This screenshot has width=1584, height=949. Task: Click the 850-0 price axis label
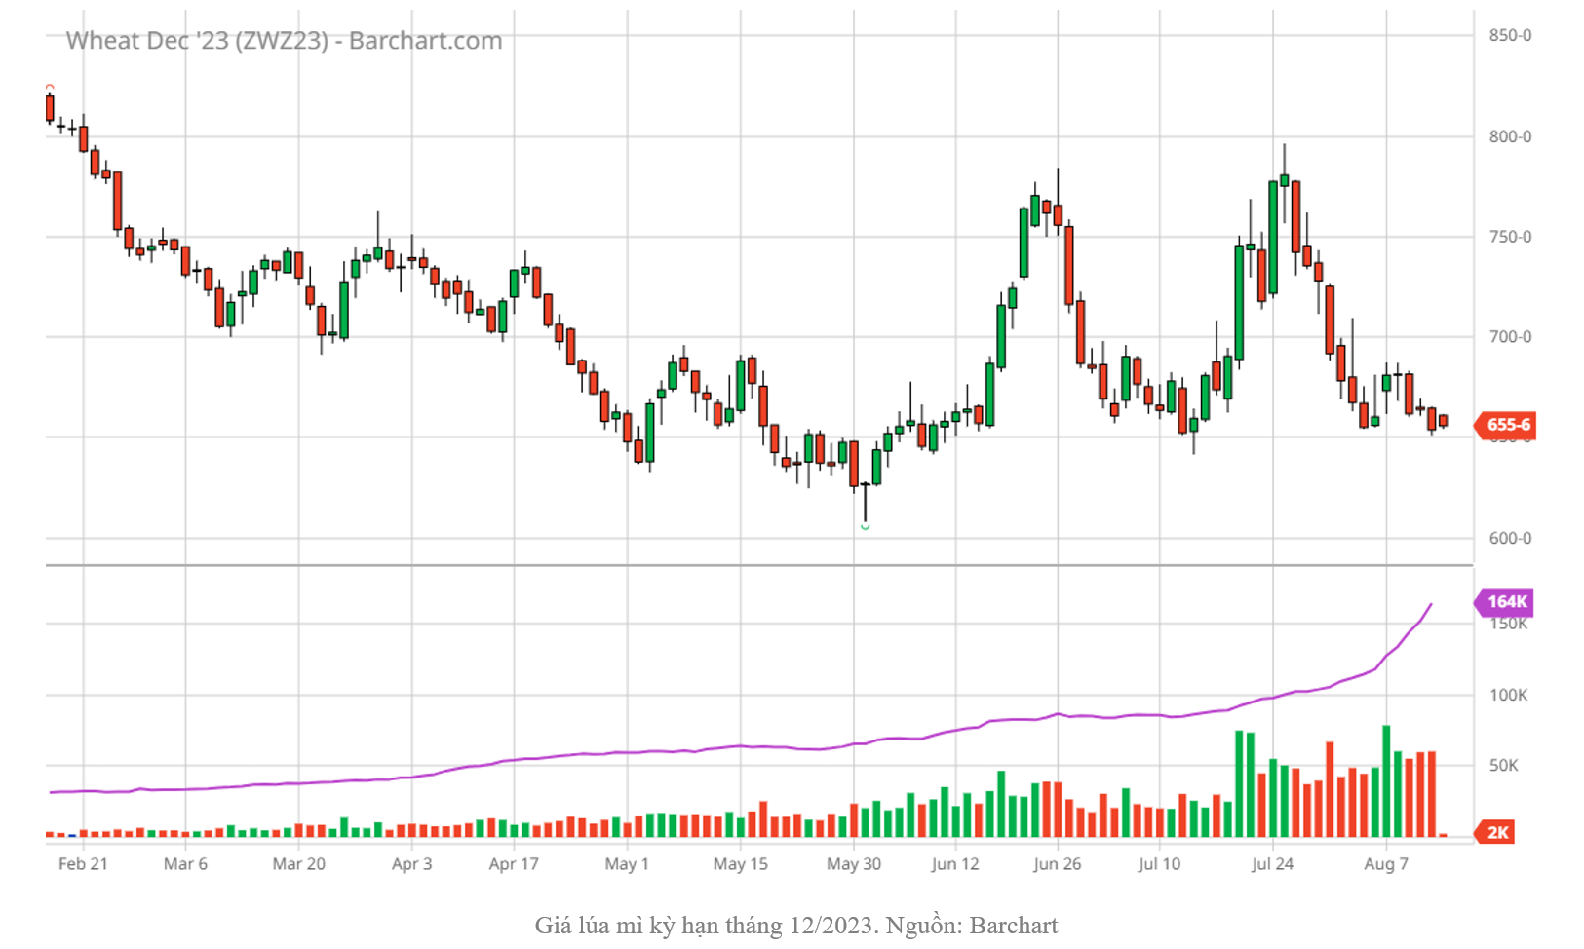point(1510,35)
